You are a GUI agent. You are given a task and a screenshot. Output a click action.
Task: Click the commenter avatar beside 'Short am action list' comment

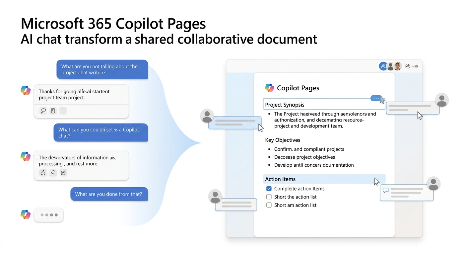pyautogui.click(x=215, y=197)
